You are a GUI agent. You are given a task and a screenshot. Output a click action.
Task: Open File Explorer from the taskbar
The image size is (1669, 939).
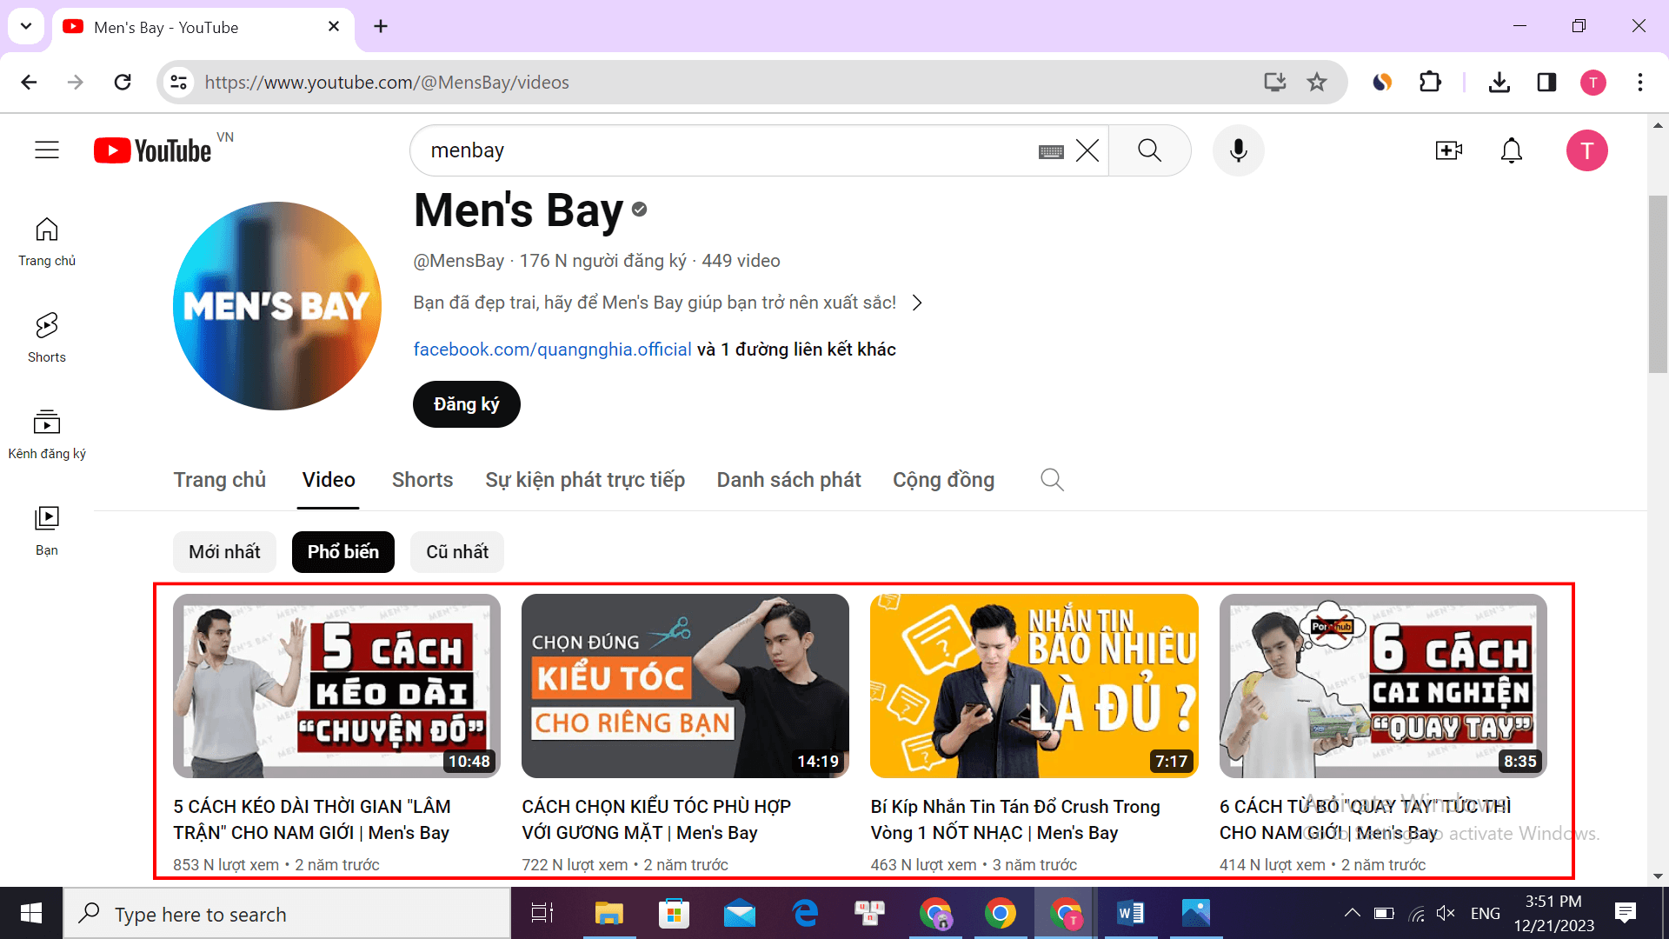608,913
